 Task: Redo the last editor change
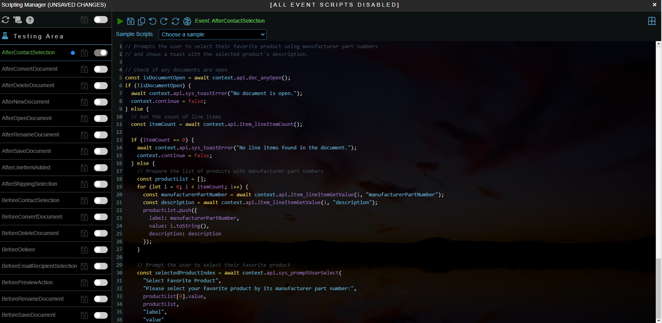tap(164, 21)
